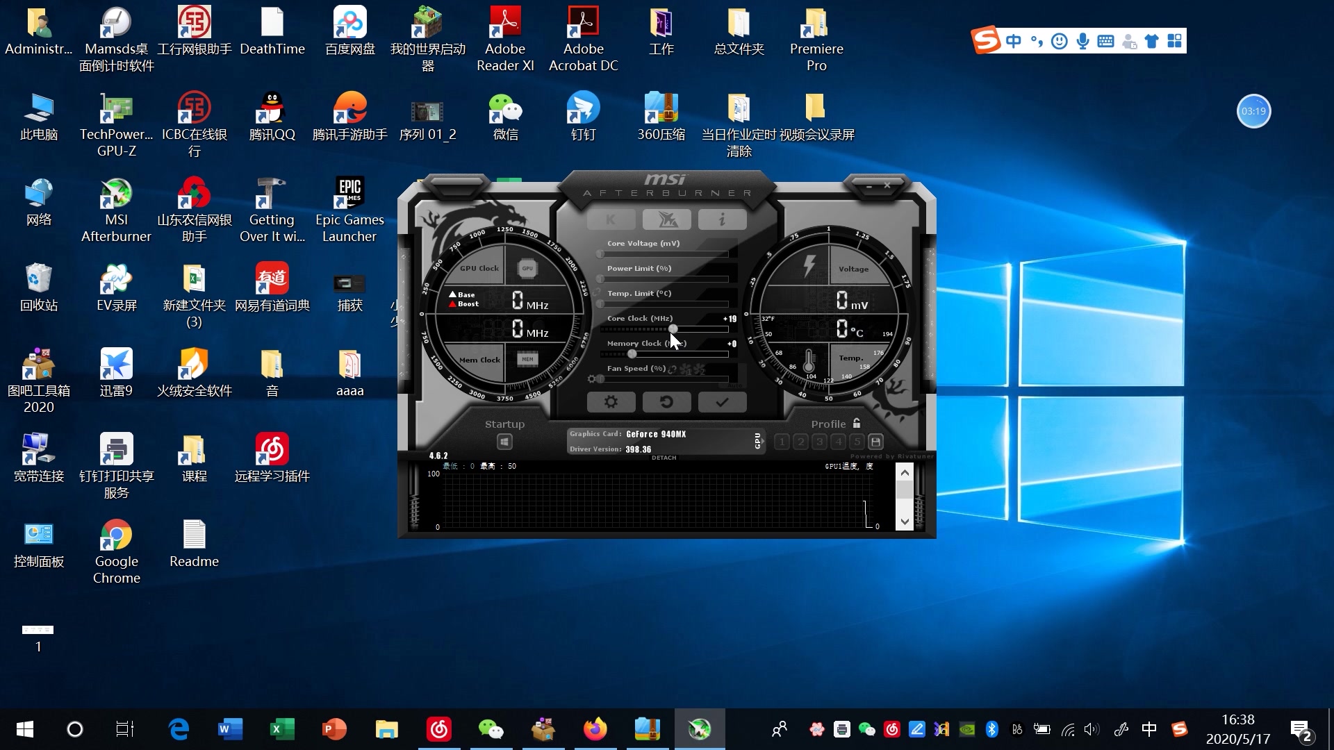This screenshot has height=750, width=1334.
Task: Click DETACH under the graphics card info
Action: pyautogui.click(x=664, y=458)
